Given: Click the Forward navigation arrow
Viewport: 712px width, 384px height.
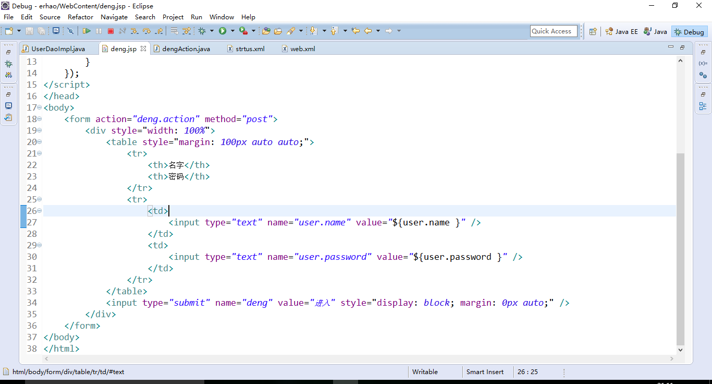Looking at the screenshot, I should 389,31.
